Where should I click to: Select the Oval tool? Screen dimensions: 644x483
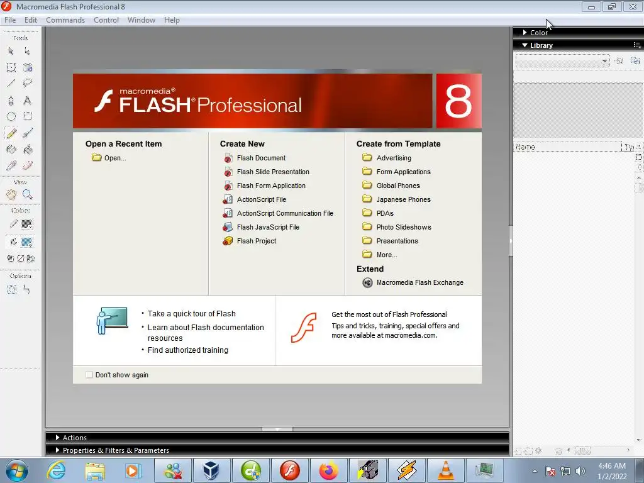click(11, 116)
